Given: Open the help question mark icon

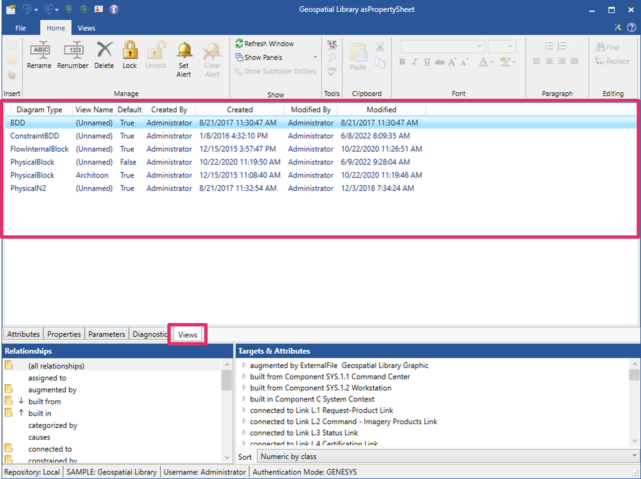Looking at the screenshot, I should pos(631,28).
